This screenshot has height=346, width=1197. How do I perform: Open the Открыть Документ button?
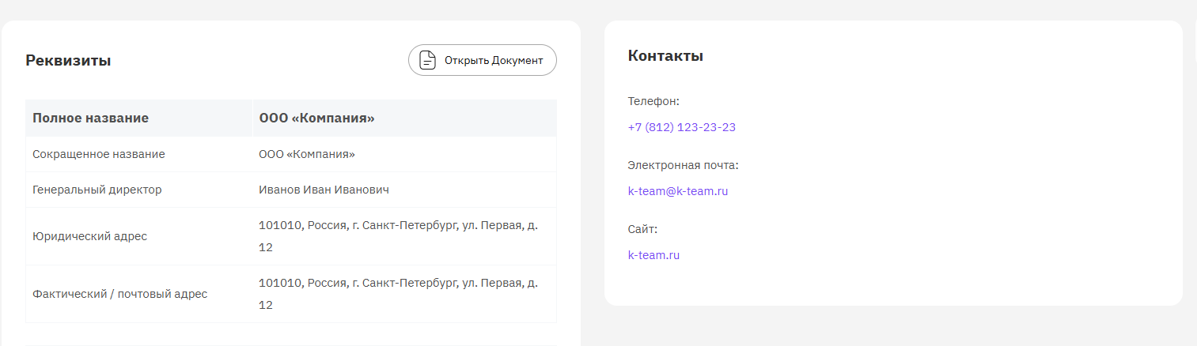(x=483, y=60)
